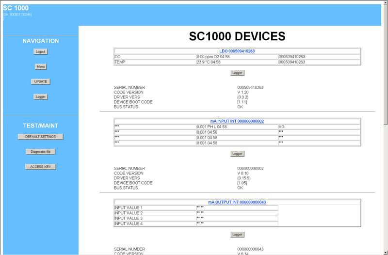This screenshot has width=388, height=255.
Task: Open the Diagnostic file button
Action: tap(41, 152)
